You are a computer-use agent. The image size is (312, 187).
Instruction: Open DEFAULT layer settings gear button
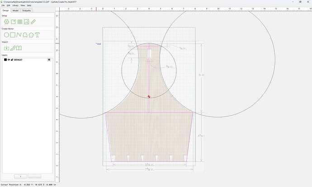pyautogui.click(x=49, y=60)
